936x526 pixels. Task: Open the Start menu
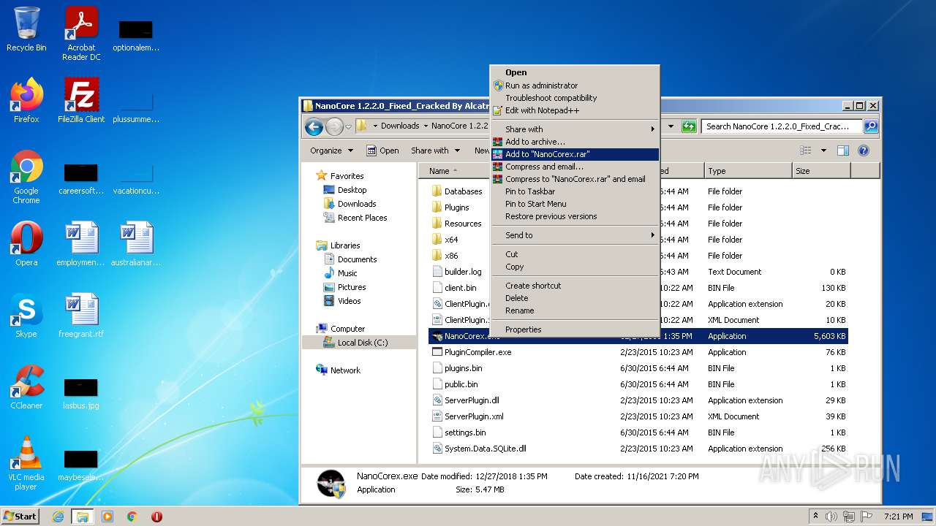tap(20, 517)
